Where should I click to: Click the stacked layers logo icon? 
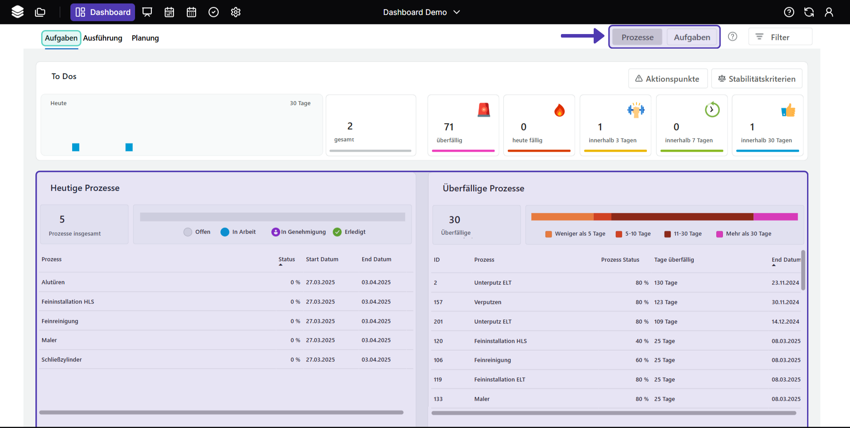(17, 12)
